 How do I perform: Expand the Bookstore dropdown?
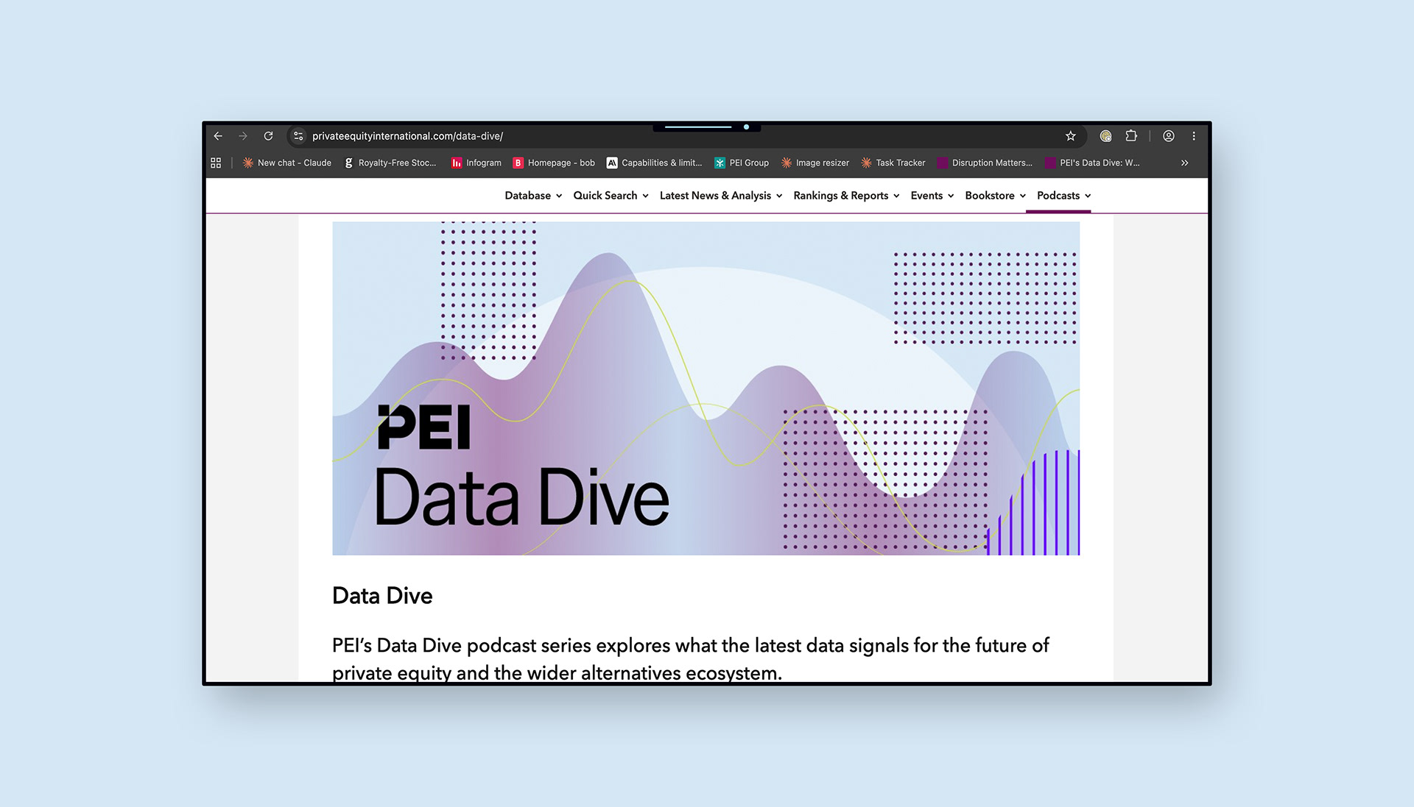(996, 196)
